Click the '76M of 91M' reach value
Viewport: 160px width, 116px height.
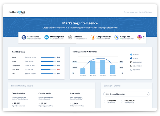point(29,62)
